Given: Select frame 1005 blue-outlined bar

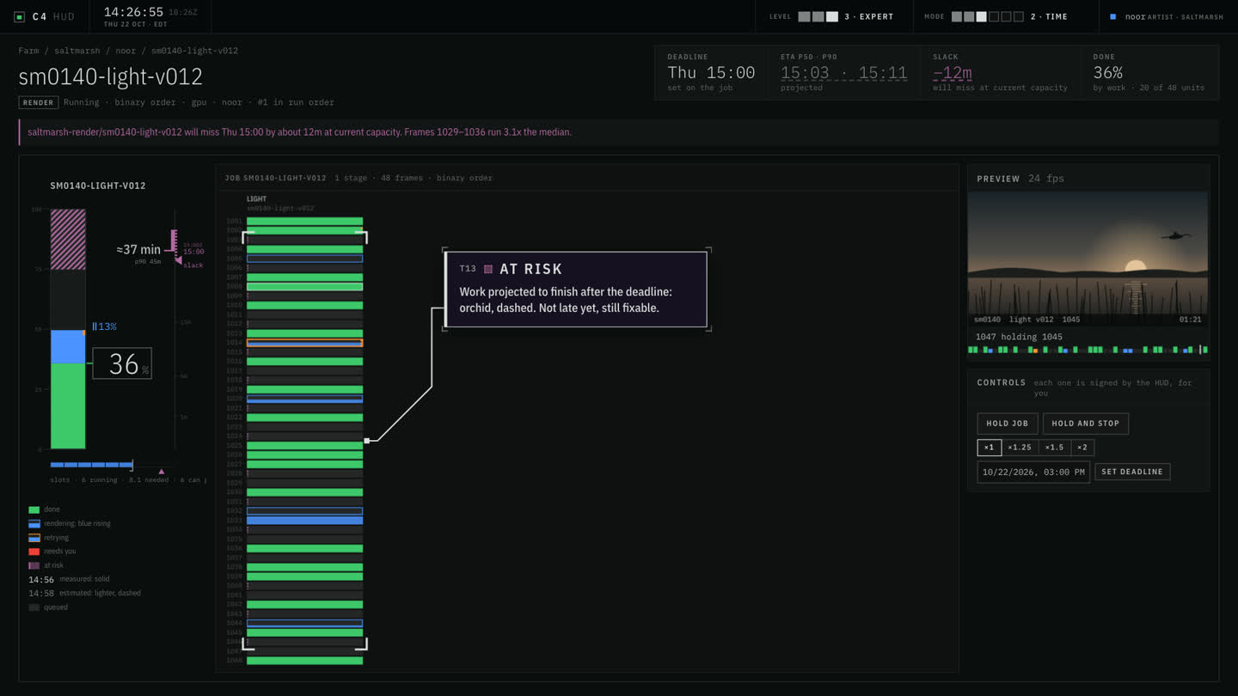Looking at the screenshot, I should click(x=304, y=259).
